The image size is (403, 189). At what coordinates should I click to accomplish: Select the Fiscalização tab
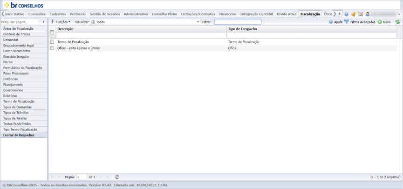[x=310, y=14]
